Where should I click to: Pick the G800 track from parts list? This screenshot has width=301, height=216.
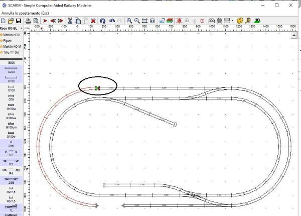(x=11, y=61)
